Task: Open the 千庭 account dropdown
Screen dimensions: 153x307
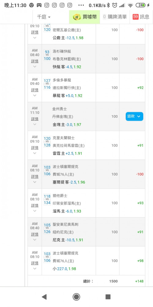Action: [x=44, y=17]
